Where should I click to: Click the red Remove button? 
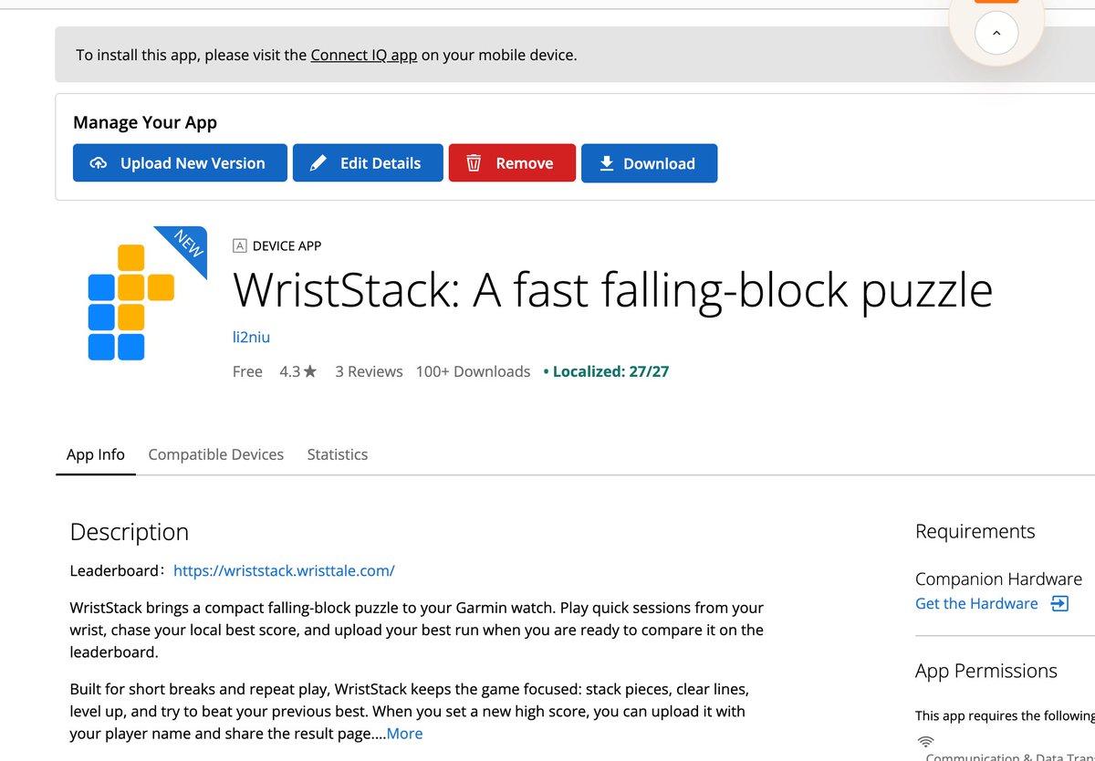(512, 163)
